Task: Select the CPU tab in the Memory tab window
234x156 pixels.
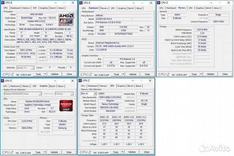Action: (161, 8)
